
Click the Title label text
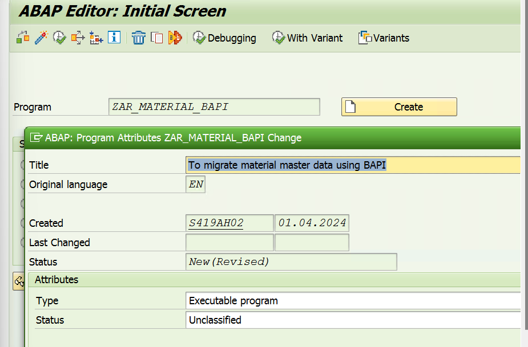(39, 165)
